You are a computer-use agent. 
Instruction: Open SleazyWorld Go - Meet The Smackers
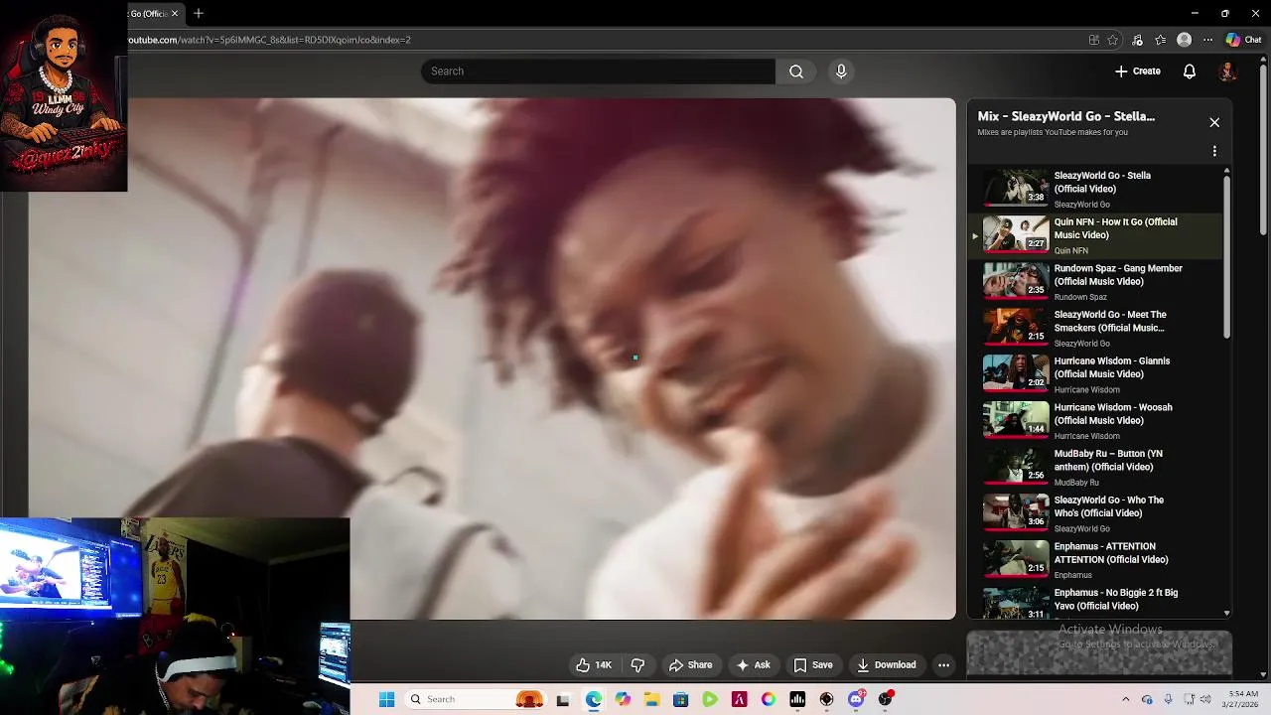pos(1097,328)
